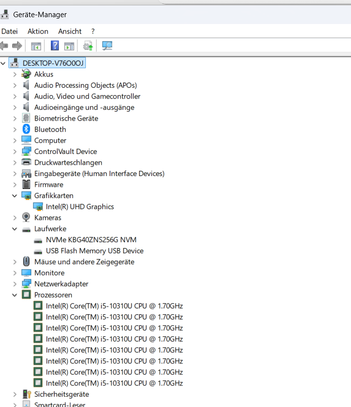This screenshot has width=351, height=407.
Task: Open the Datei menu
Action: click(9, 31)
